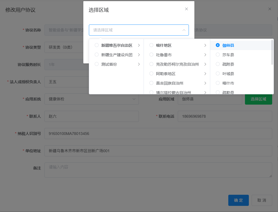
Task: Click the 叶城县 menu item
Action: pyautogui.click(x=228, y=74)
